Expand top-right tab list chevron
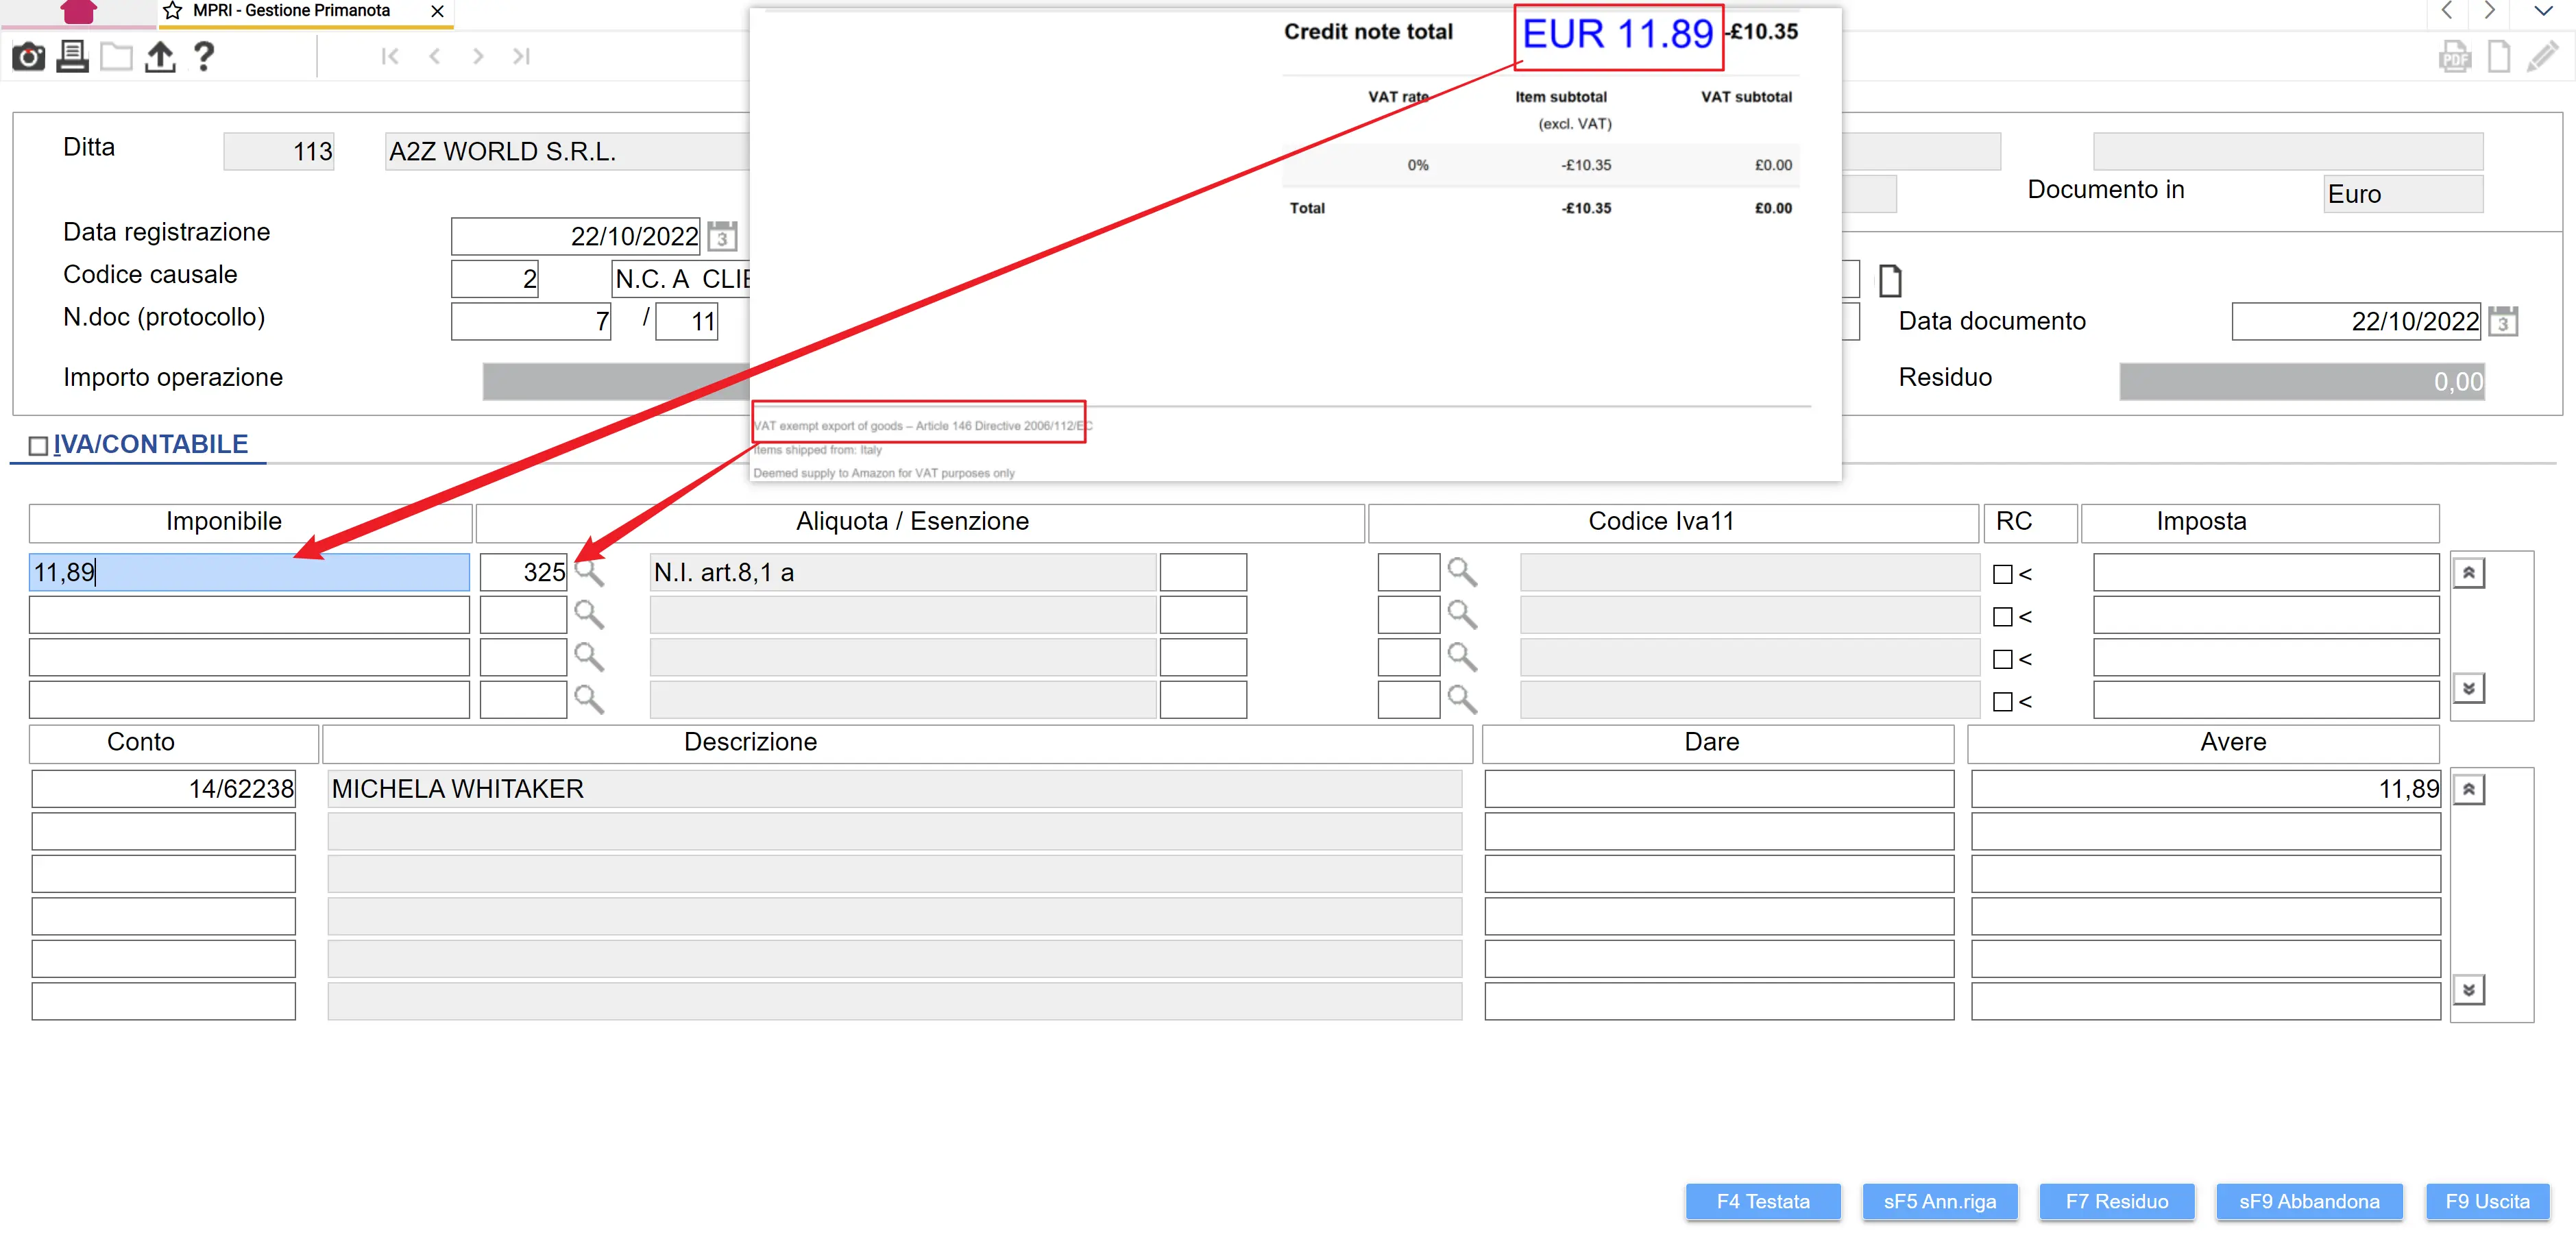 click(x=2543, y=11)
